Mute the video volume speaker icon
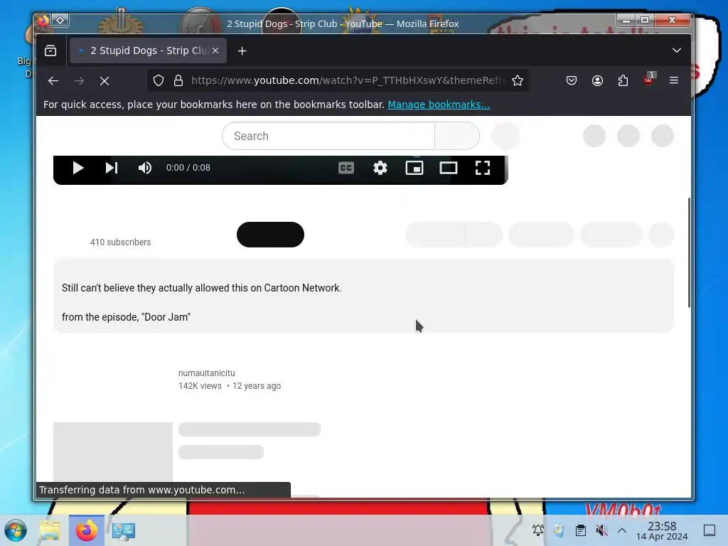 (x=145, y=168)
